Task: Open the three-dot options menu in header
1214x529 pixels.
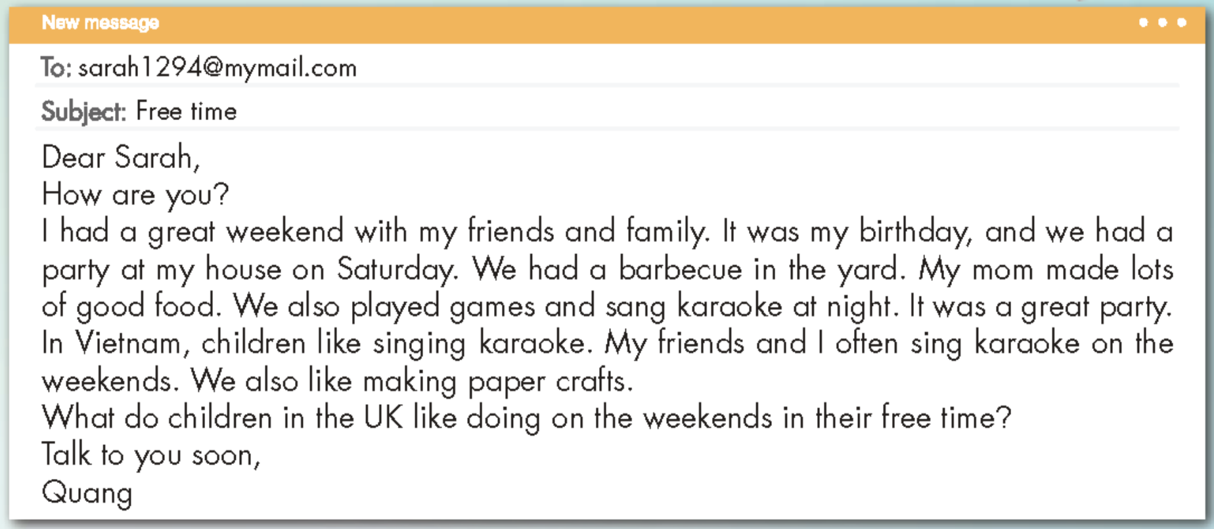Action: [x=1162, y=23]
